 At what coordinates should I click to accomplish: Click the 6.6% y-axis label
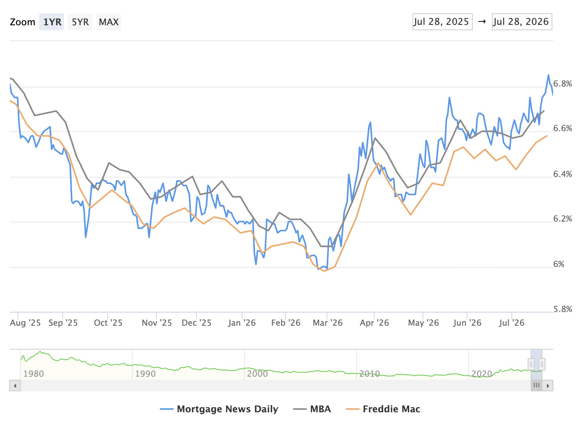click(562, 129)
